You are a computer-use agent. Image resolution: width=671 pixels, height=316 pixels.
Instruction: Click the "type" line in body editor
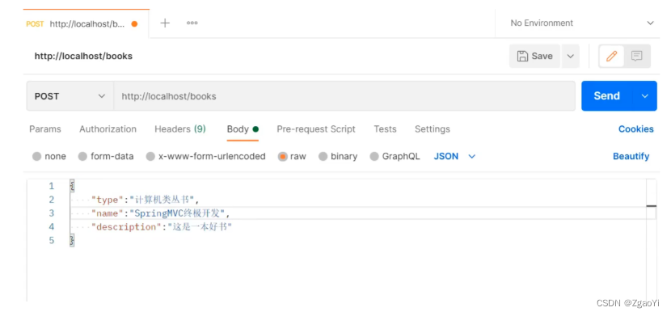[x=146, y=200]
